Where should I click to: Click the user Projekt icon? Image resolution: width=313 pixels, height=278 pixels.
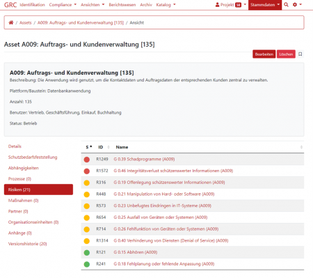[217, 5]
